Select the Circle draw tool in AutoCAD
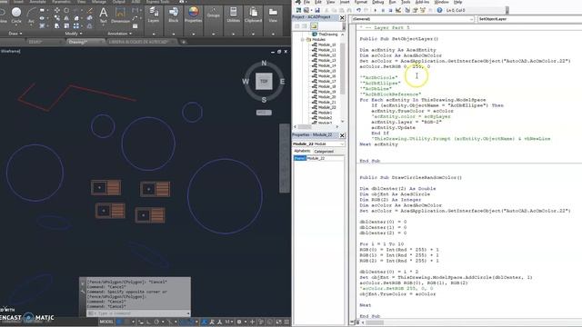582x327 pixels. pos(16,15)
